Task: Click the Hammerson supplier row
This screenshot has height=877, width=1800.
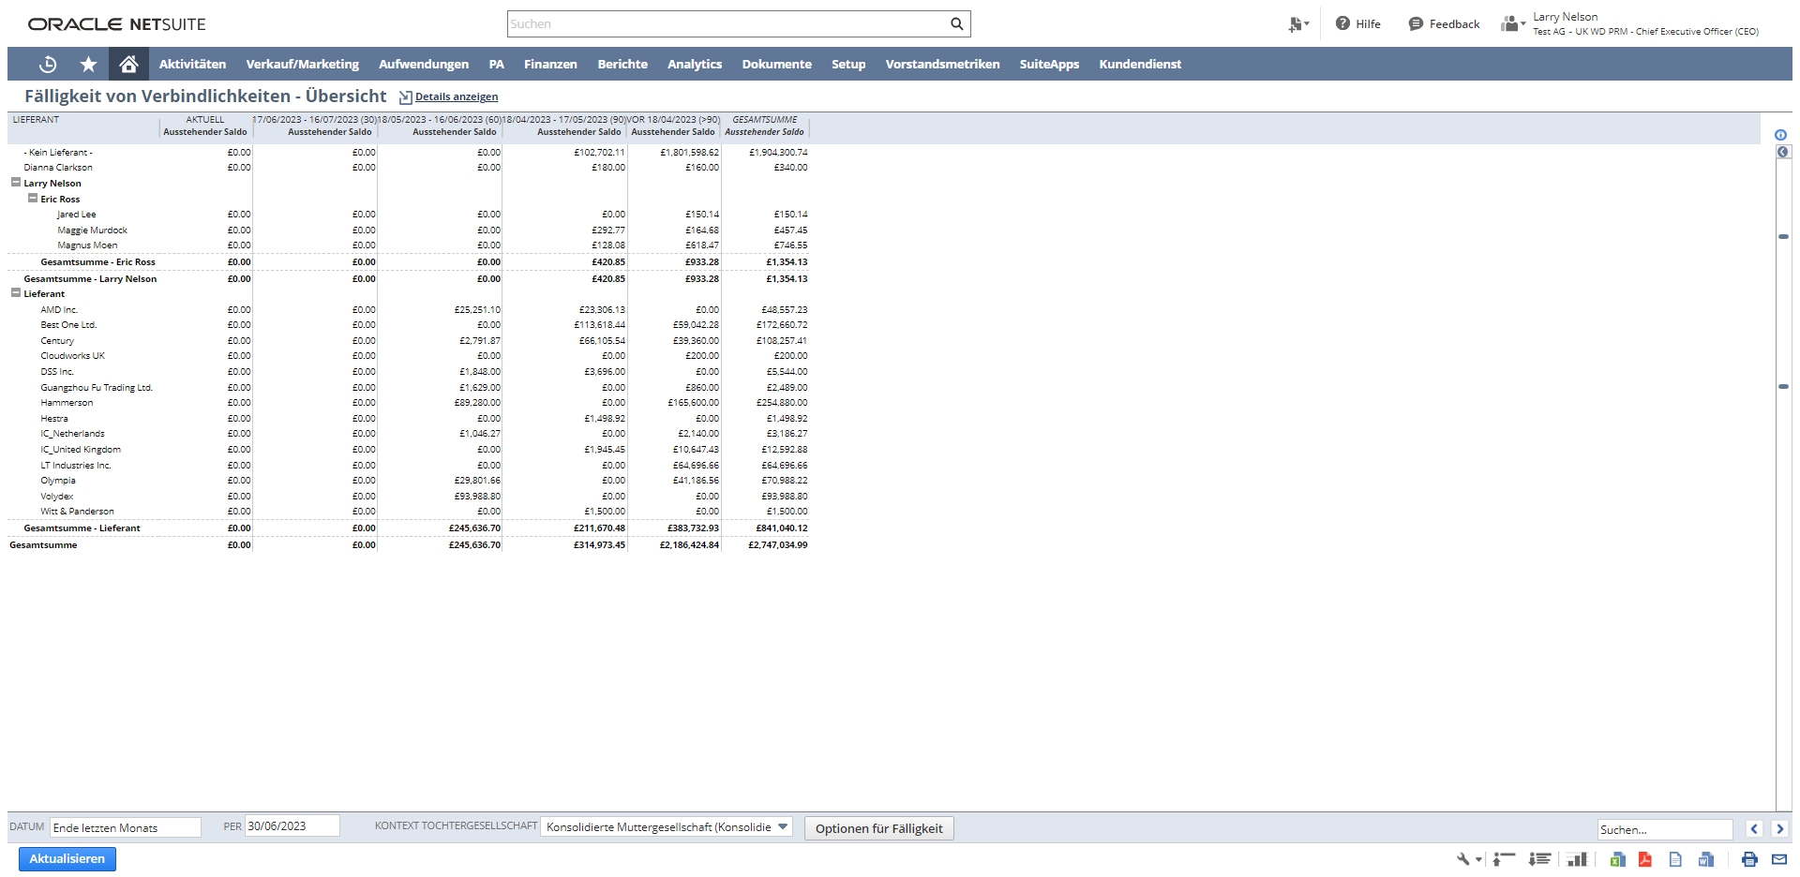Action: (67, 403)
